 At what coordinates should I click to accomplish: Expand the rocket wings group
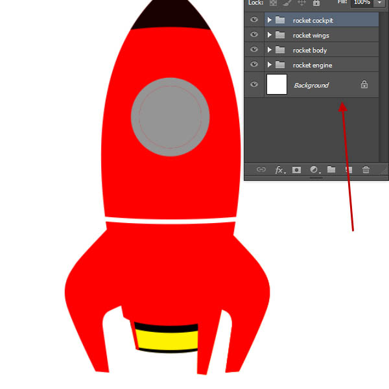(270, 35)
